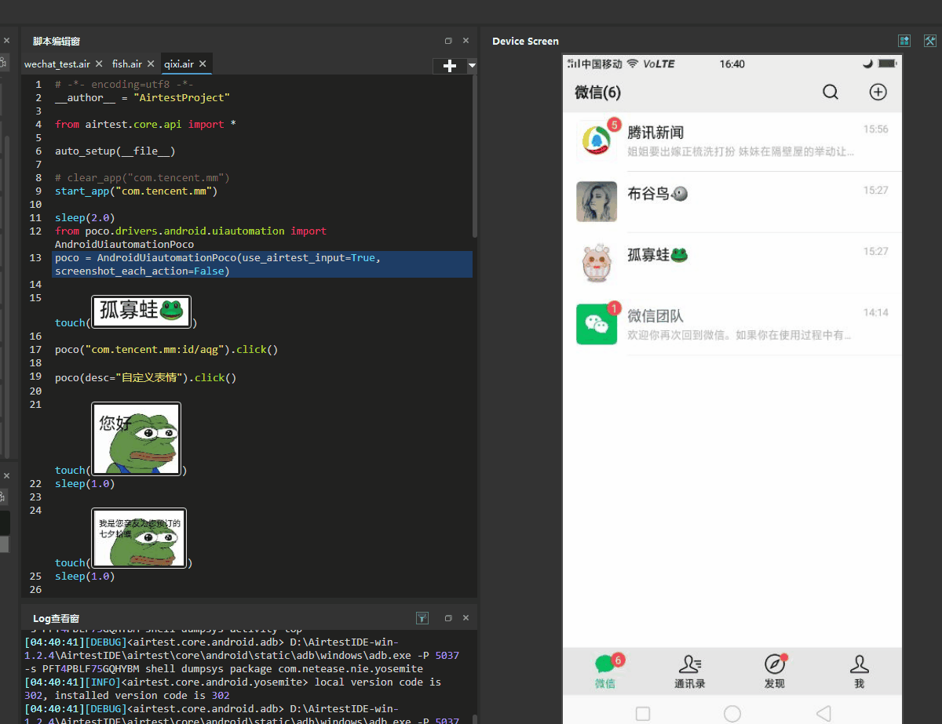Tap 孤寡蛙 contact avatar
Image resolution: width=942 pixels, height=724 pixels.
(597, 263)
